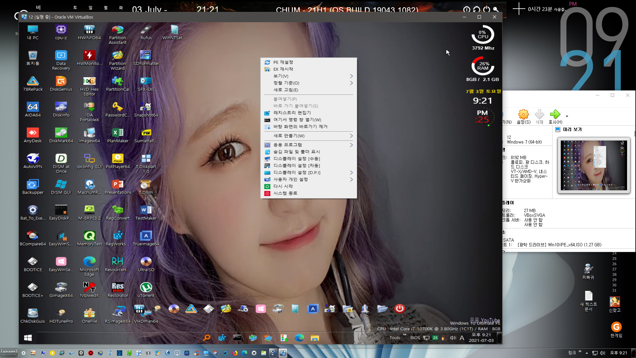Screen dimensions: 636x358
Task: Select 새로 고침(E) menu item
Action: point(309,90)
